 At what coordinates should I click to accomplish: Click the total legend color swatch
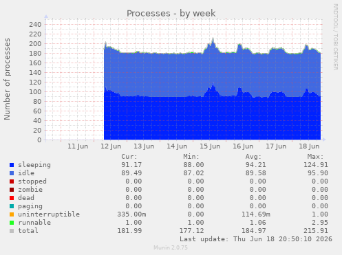click(x=12, y=231)
